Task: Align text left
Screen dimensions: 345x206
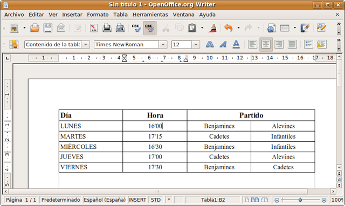Action: 253,44
